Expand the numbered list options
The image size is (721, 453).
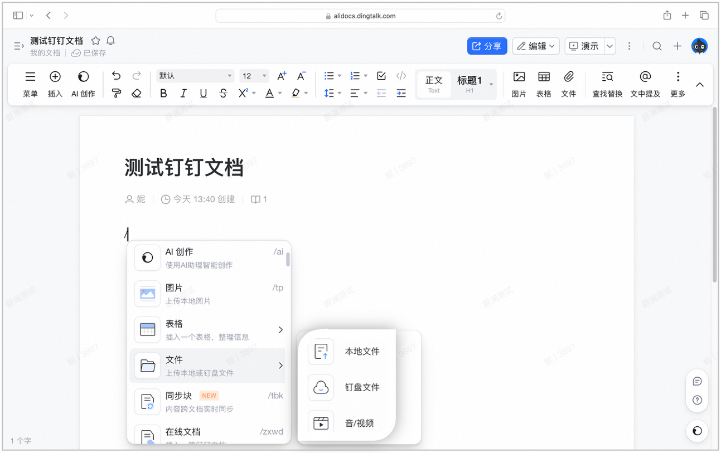[365, 76]
